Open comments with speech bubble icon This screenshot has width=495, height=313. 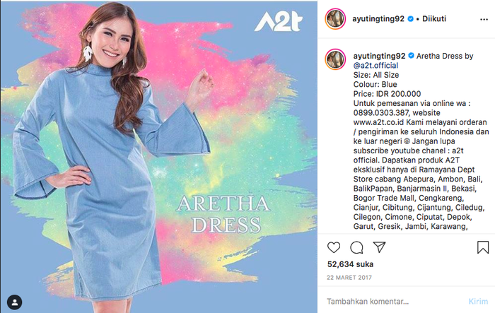(x=356, y=248)
